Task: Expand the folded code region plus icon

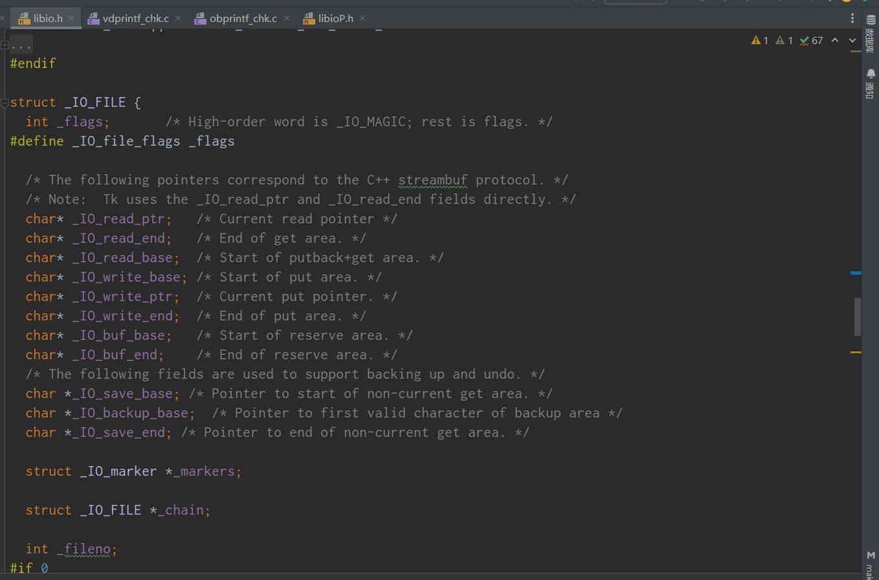Action: tap(5, 45)
